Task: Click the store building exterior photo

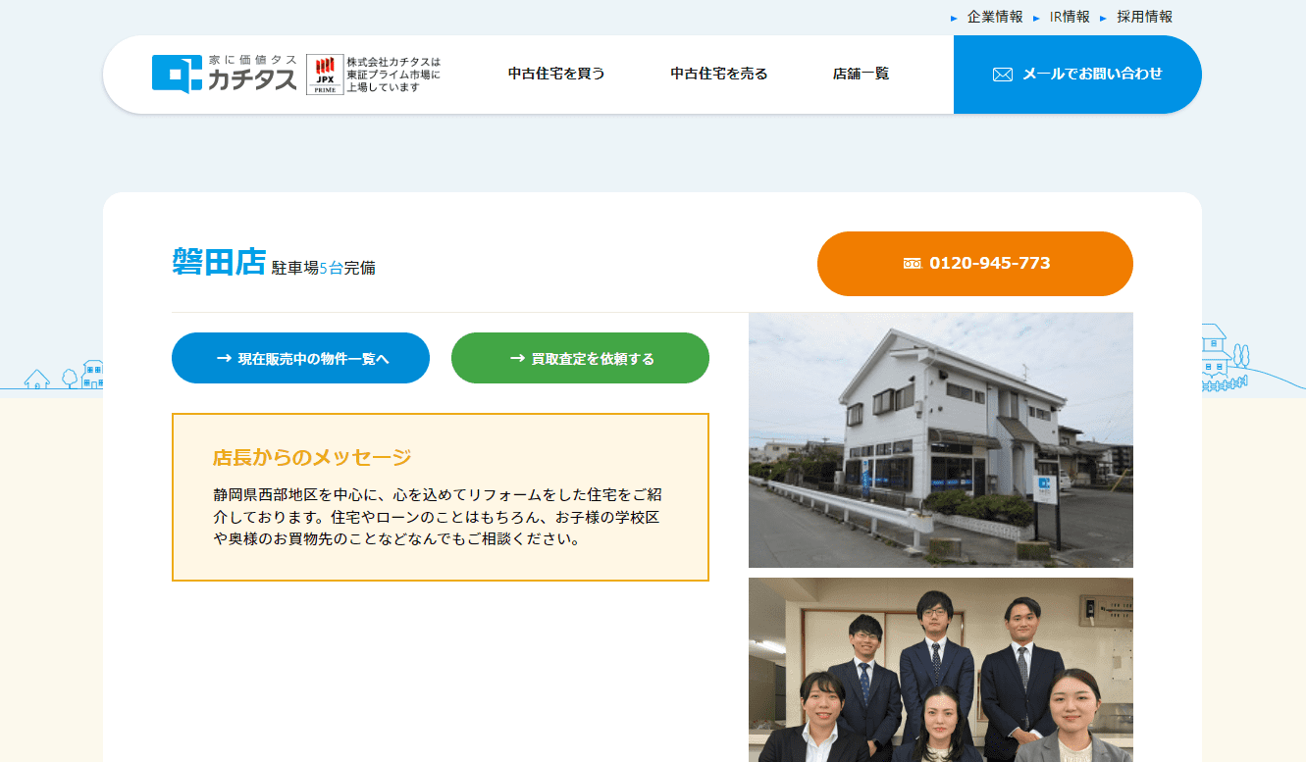Action: pyautogui.click(x=941, y=440)
